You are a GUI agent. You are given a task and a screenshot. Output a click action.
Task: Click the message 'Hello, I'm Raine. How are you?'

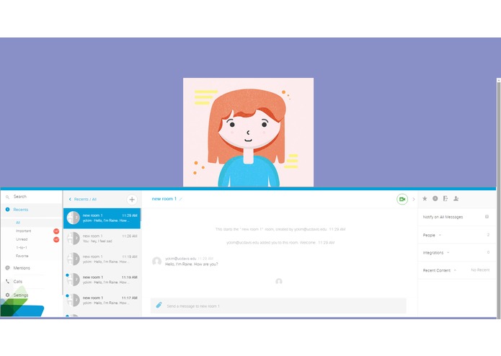[192, 264]
